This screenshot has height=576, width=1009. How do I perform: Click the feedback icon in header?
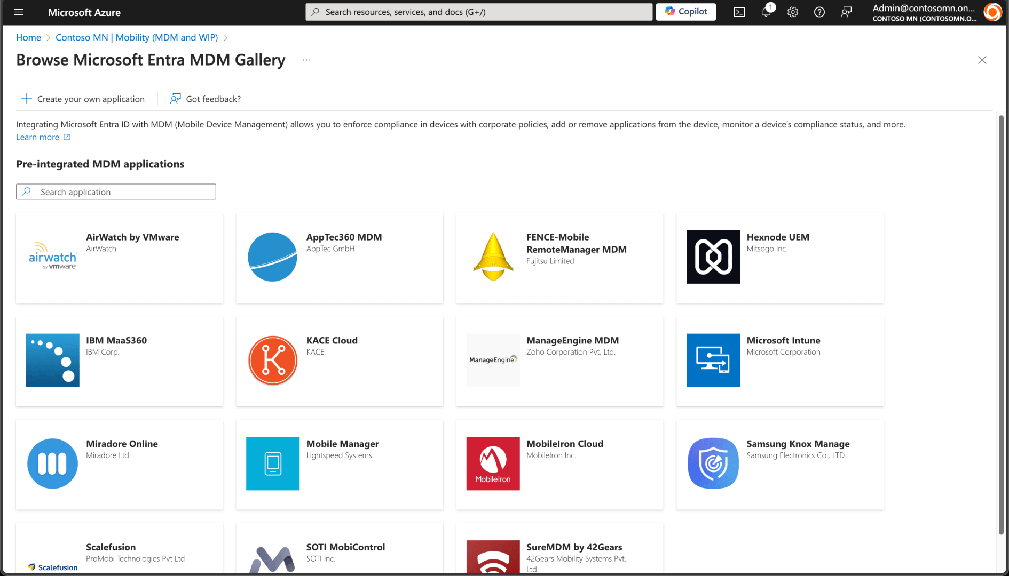click(x=846, y=12)
